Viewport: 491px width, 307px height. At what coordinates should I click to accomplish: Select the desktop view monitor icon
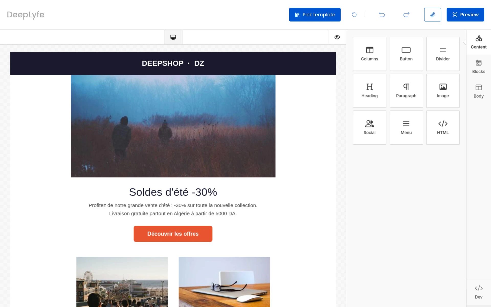coord(173,37)
